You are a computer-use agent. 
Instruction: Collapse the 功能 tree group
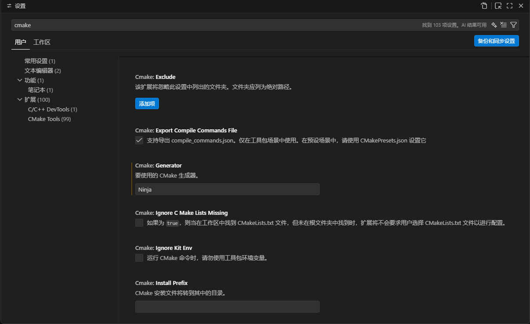19,80
